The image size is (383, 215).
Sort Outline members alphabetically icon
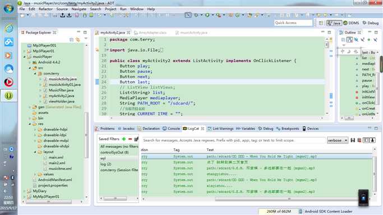coord(349,40)
